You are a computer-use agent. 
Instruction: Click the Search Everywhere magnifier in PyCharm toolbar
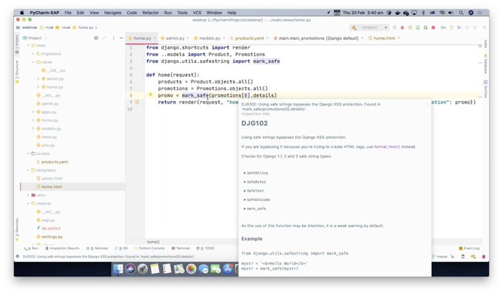coord(485,27)
